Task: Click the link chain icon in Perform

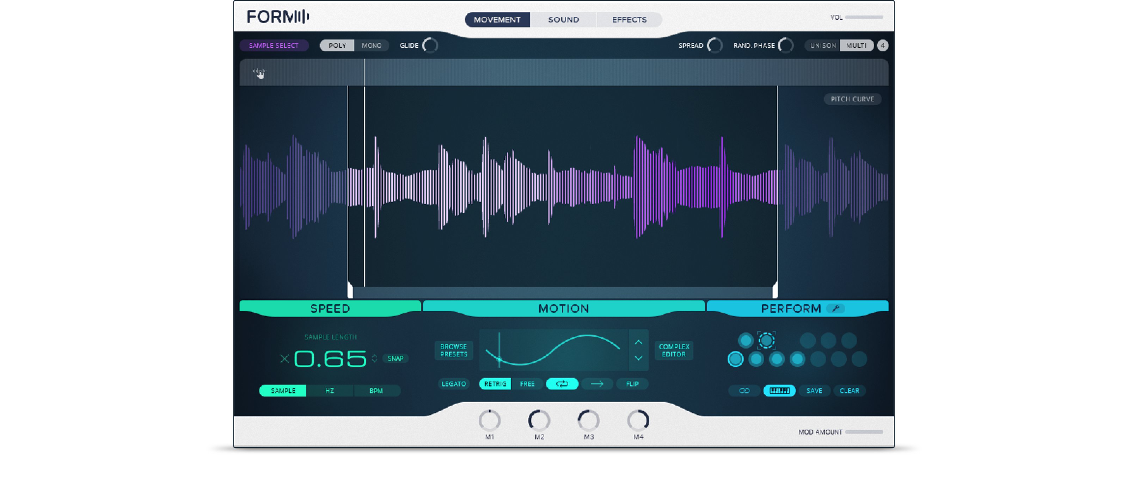Action: pyautogui.click(x=744, y=391)
